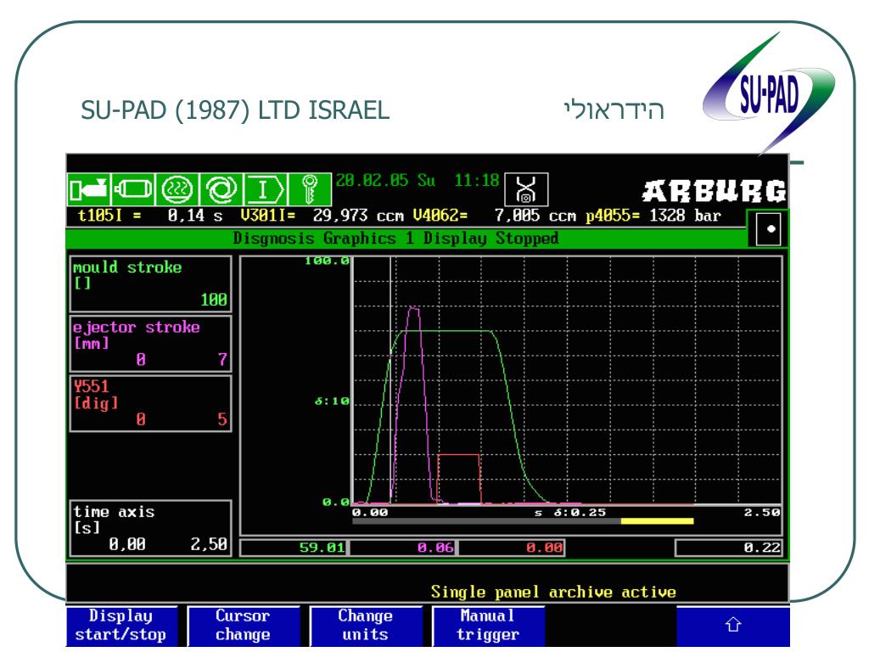This screenshot has width=869, height=652.
Task: Click the small box with a white dot
Action: click(x=771, y=228)
